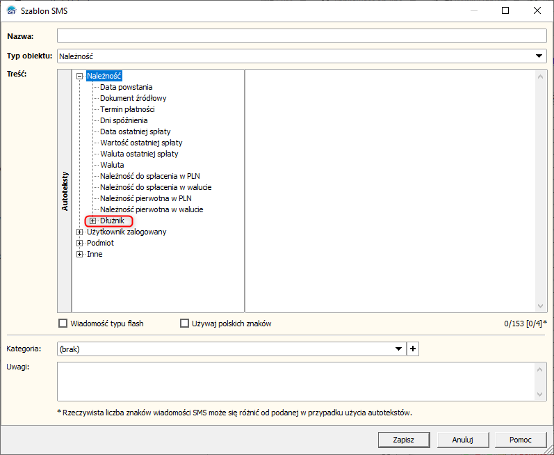
Task: Click the Anuluj button
Action: click(462, 440)
